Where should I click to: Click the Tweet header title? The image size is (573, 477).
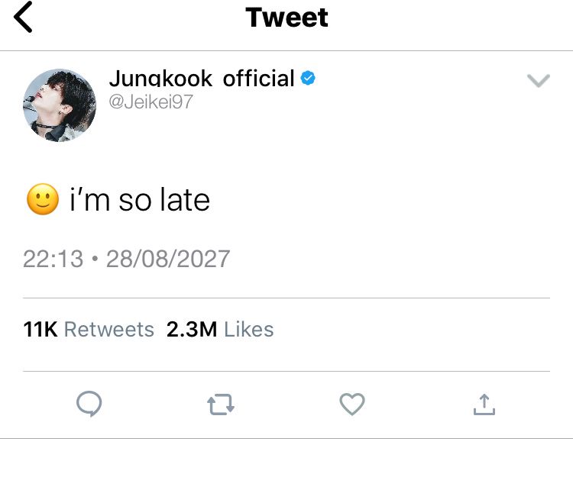pos(287,18)
